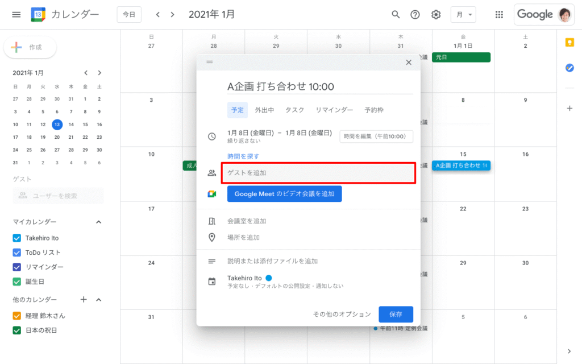Screen dimensions: 582x364
Task: Click the description lines icon
Action: point(211,261)
